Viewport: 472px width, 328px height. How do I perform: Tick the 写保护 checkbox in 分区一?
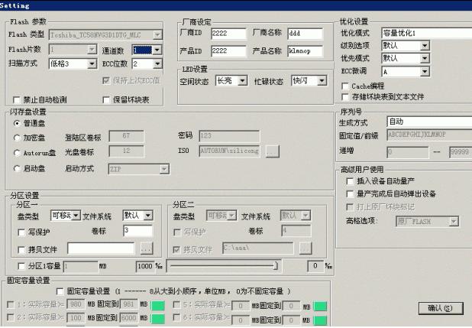tap(21, 230)
